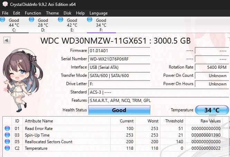Open the Function menu
230x157 pixels.
pos(33,13)
